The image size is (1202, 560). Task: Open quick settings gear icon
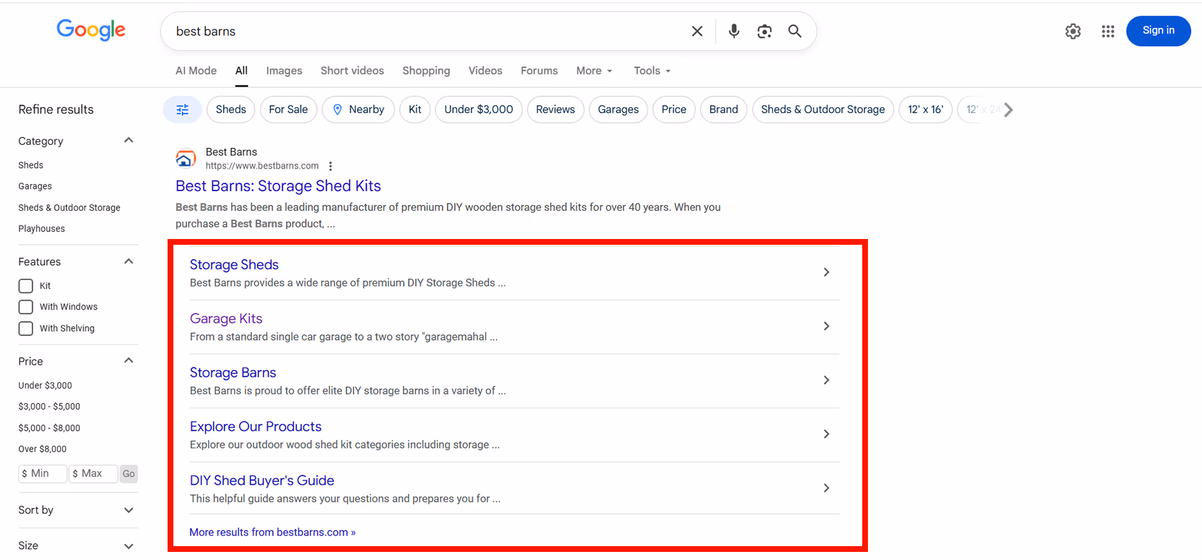pyautogui.click(x=1073, y=31)
